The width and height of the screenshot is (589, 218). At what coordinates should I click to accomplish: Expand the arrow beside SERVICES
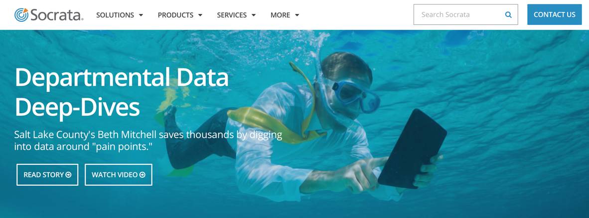[x=254, y=15]
